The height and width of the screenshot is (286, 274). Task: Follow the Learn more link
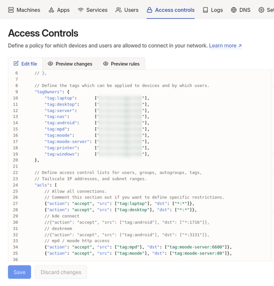[225, 46]
